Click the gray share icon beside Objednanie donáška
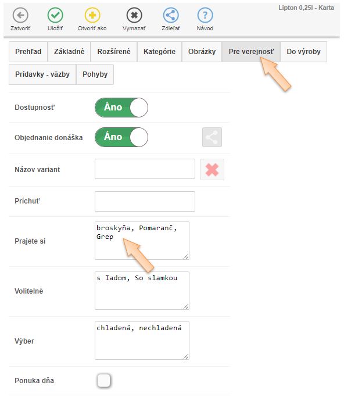 pyautogui.click(x=212, y=137)
